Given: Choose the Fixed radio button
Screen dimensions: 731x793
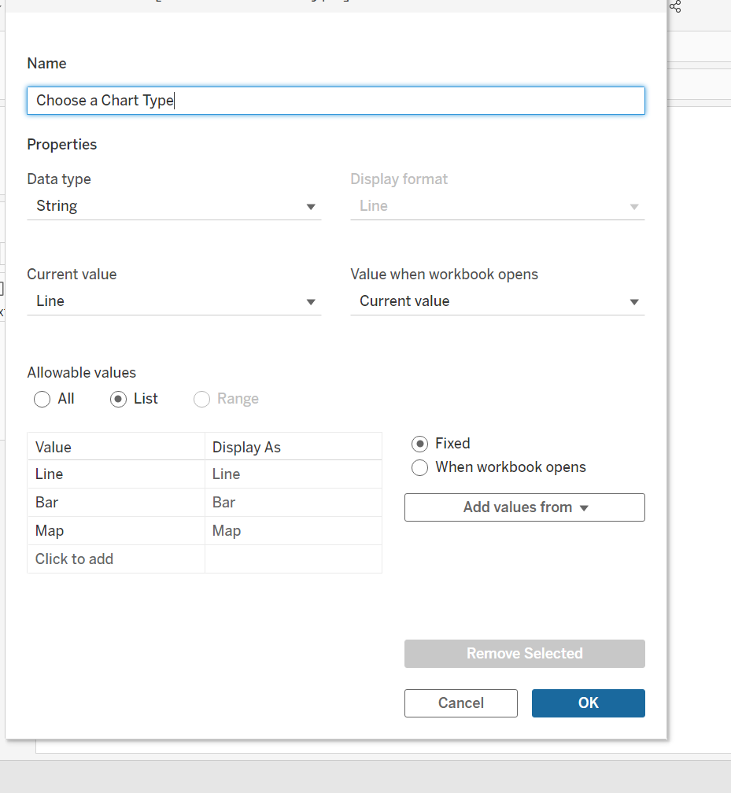Looking at the screenshot, I should [421, 444].
